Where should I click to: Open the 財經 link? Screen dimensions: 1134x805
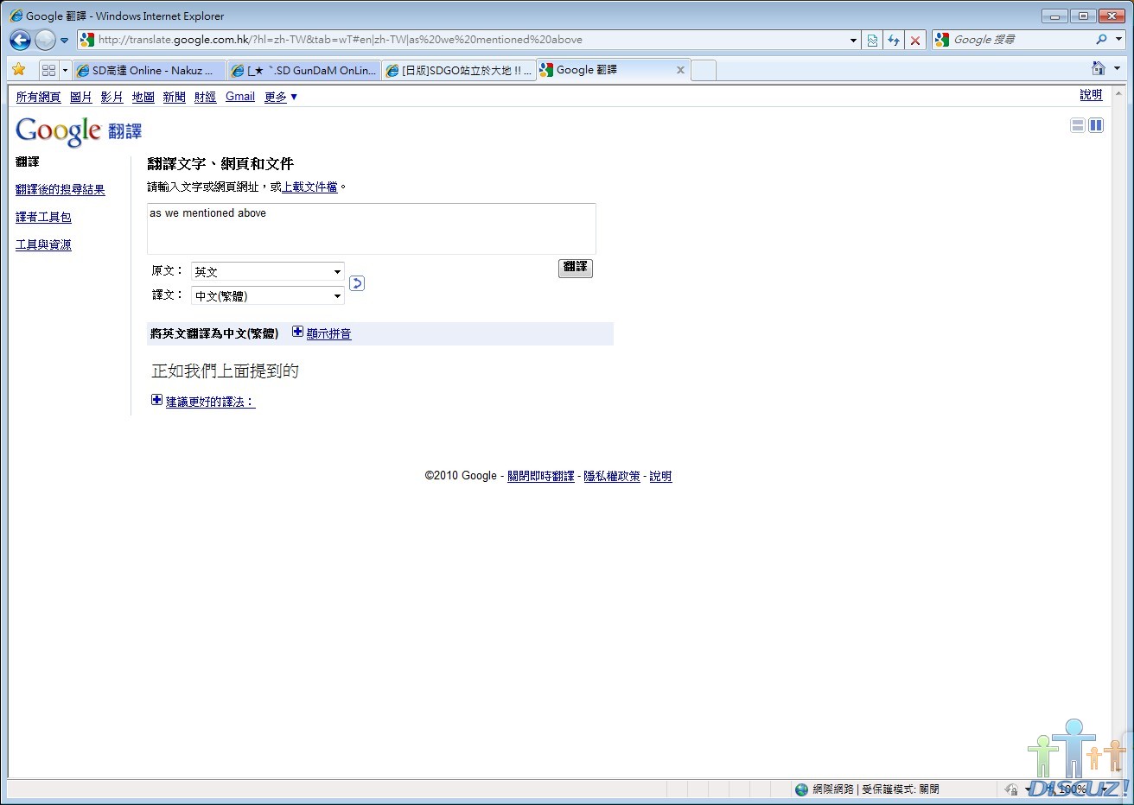206,97
